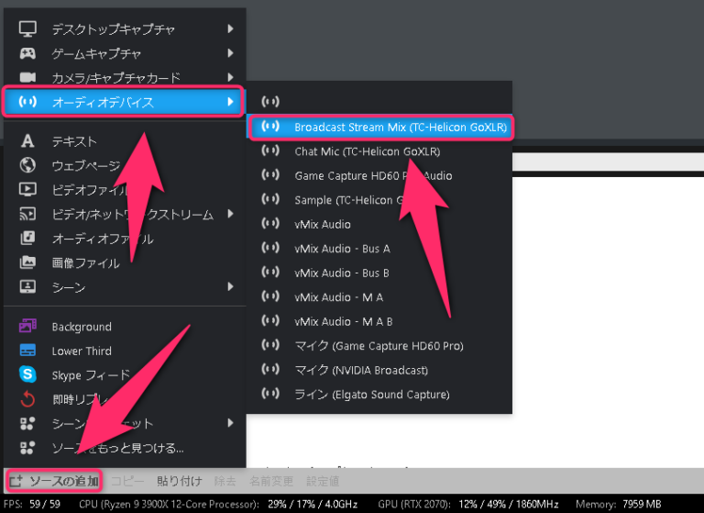Click the image file pictures icon
Screen dimensions: 704x513
pyautogui.click(x=27, y=262)
